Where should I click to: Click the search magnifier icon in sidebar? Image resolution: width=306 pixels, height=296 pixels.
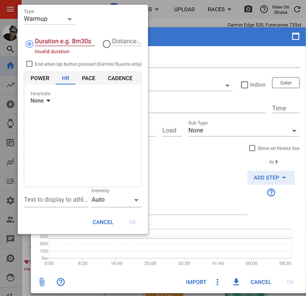10,49
